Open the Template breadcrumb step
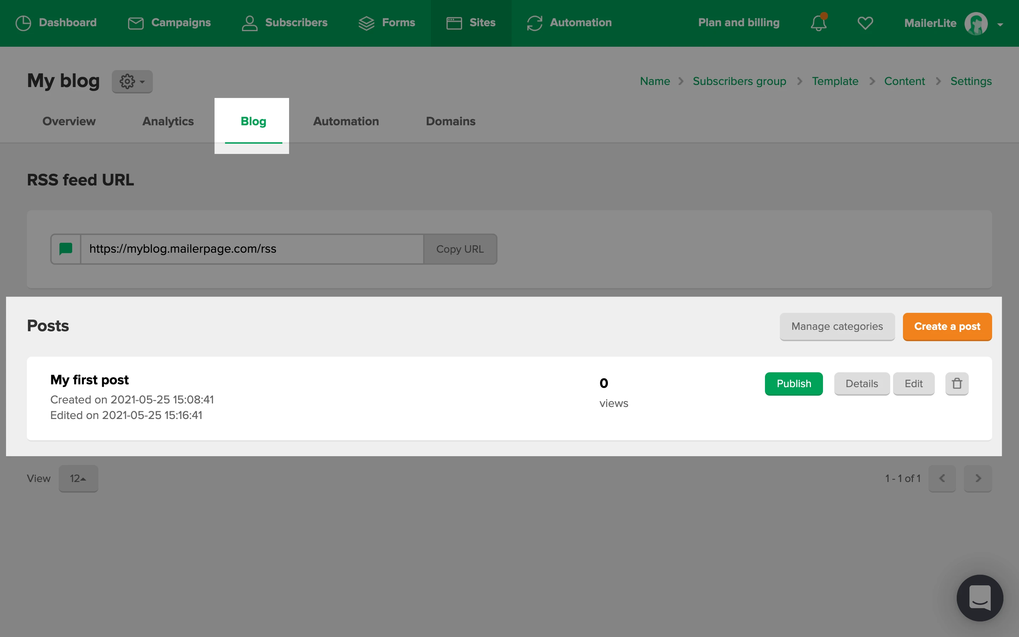 835,81
